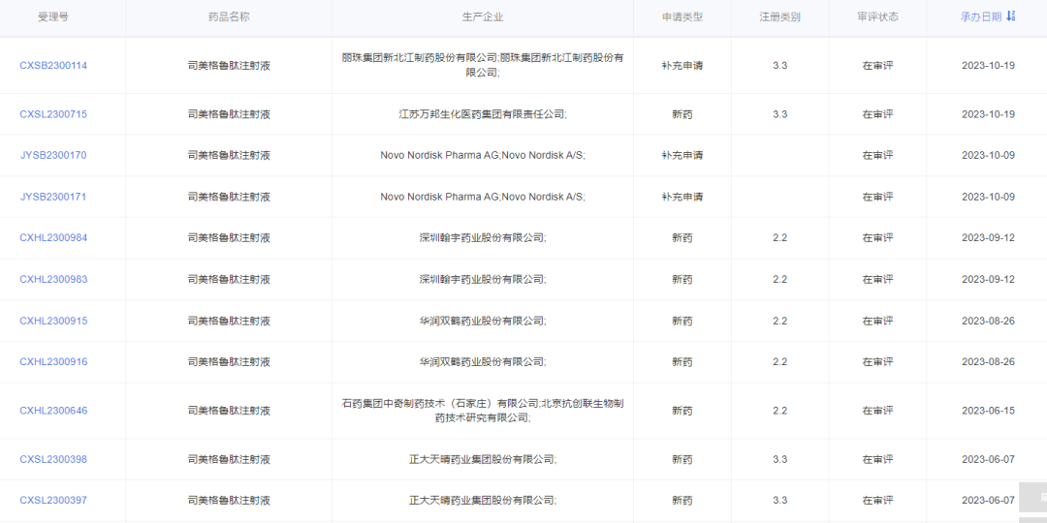The width and height of the screenshot is (1047, 523).
Task: Select date 2023-10-09 in JYSB2300170 row
Action: coord(988,155)
